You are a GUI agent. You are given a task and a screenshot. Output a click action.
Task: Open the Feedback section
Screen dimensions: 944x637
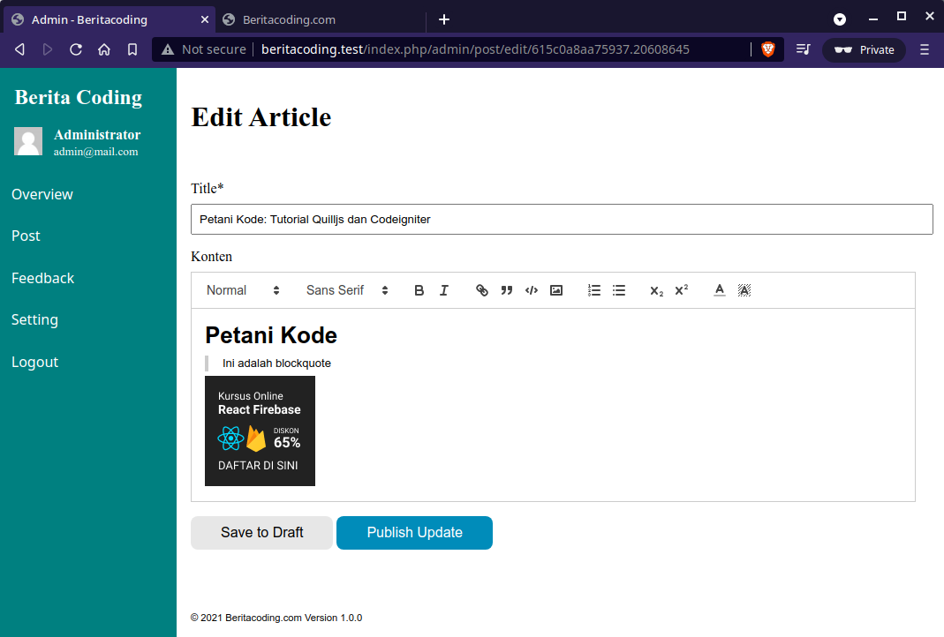[42, 278]
